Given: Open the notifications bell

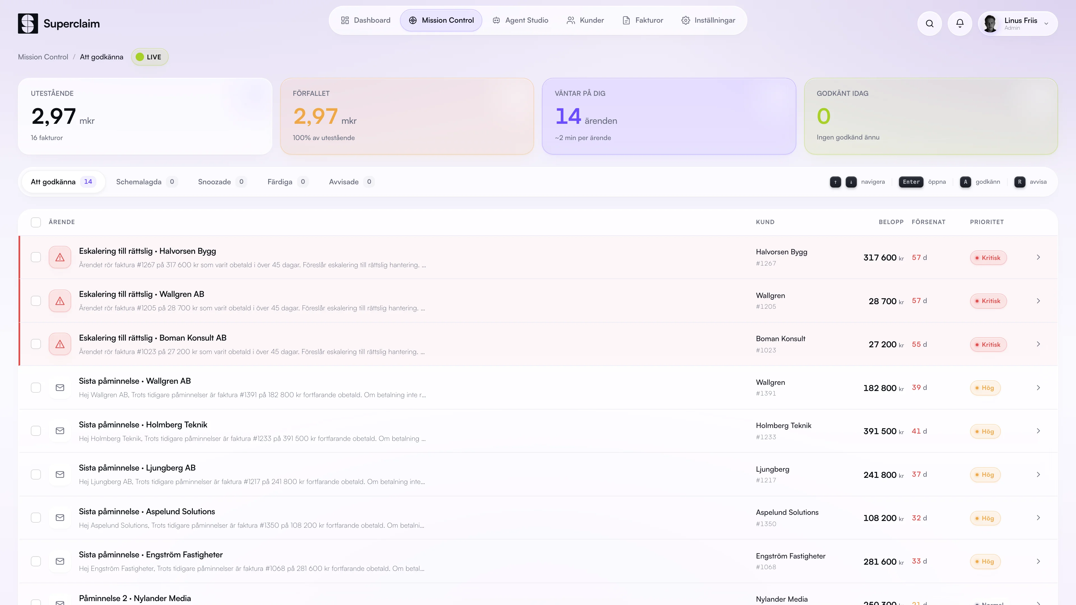Looking at the screenshot, I should [x=960, y=23].
